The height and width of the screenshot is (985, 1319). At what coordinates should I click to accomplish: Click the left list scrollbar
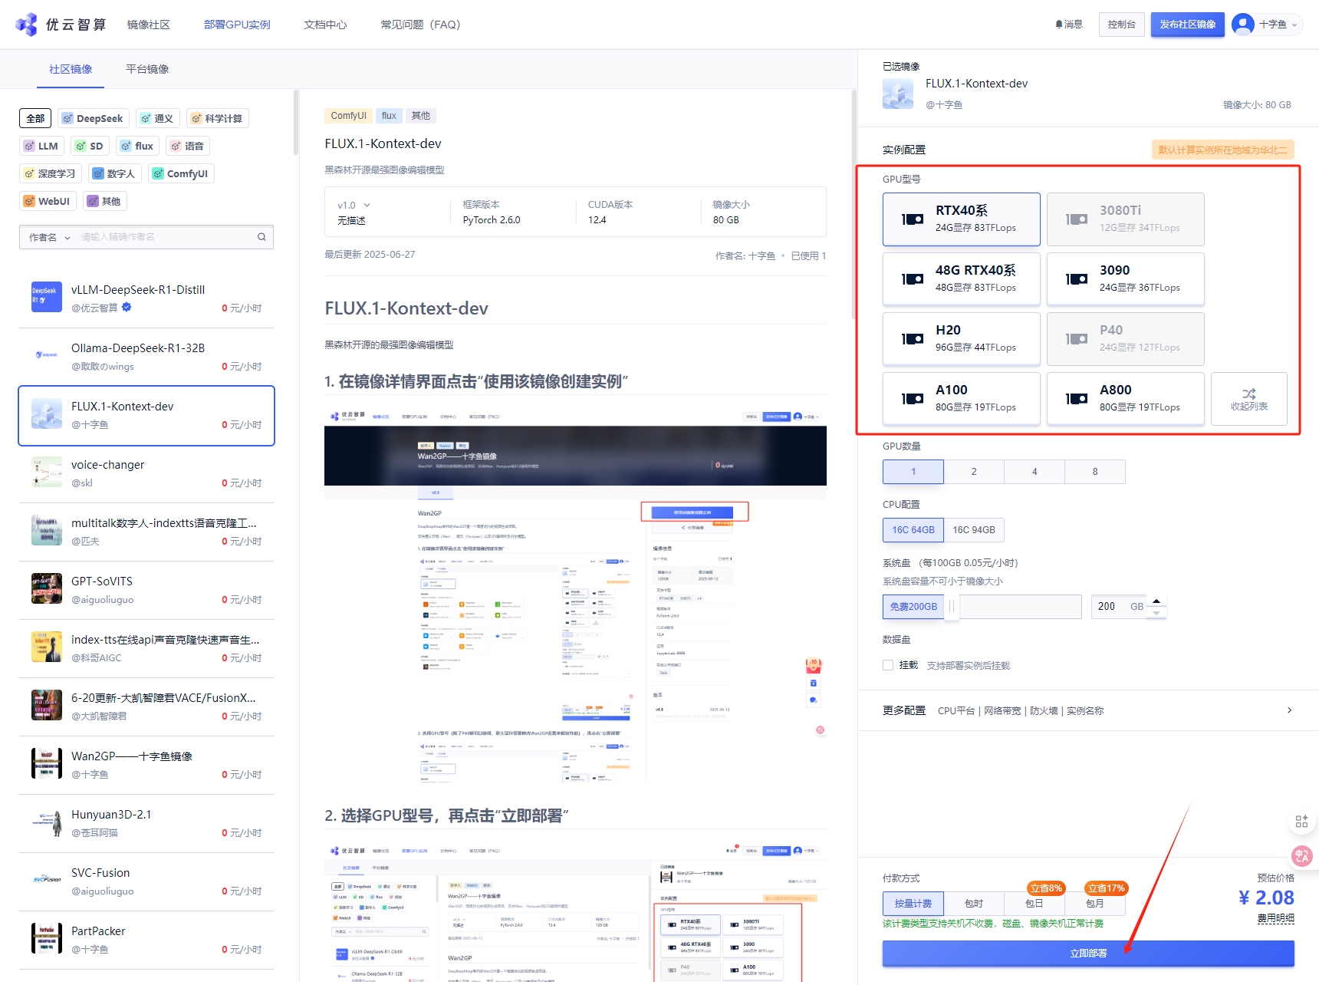pyautogui.click(x=296, y=123)
